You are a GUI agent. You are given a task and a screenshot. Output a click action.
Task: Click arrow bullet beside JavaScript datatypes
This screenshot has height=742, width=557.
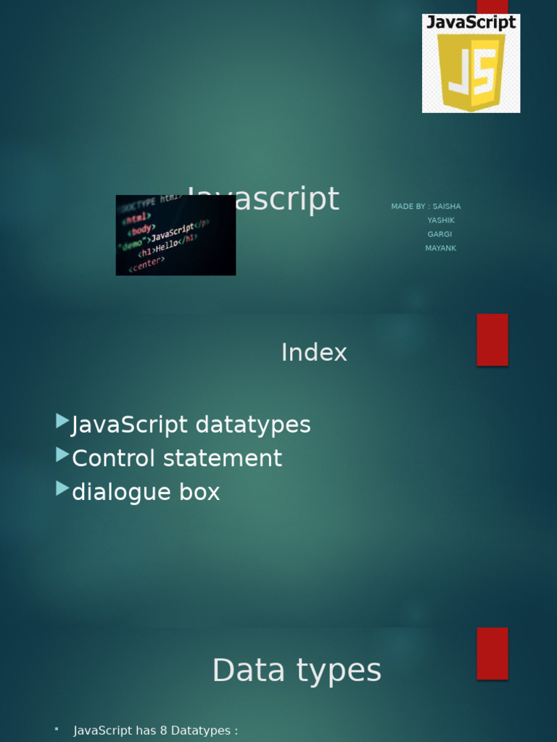tap(62, 421)
